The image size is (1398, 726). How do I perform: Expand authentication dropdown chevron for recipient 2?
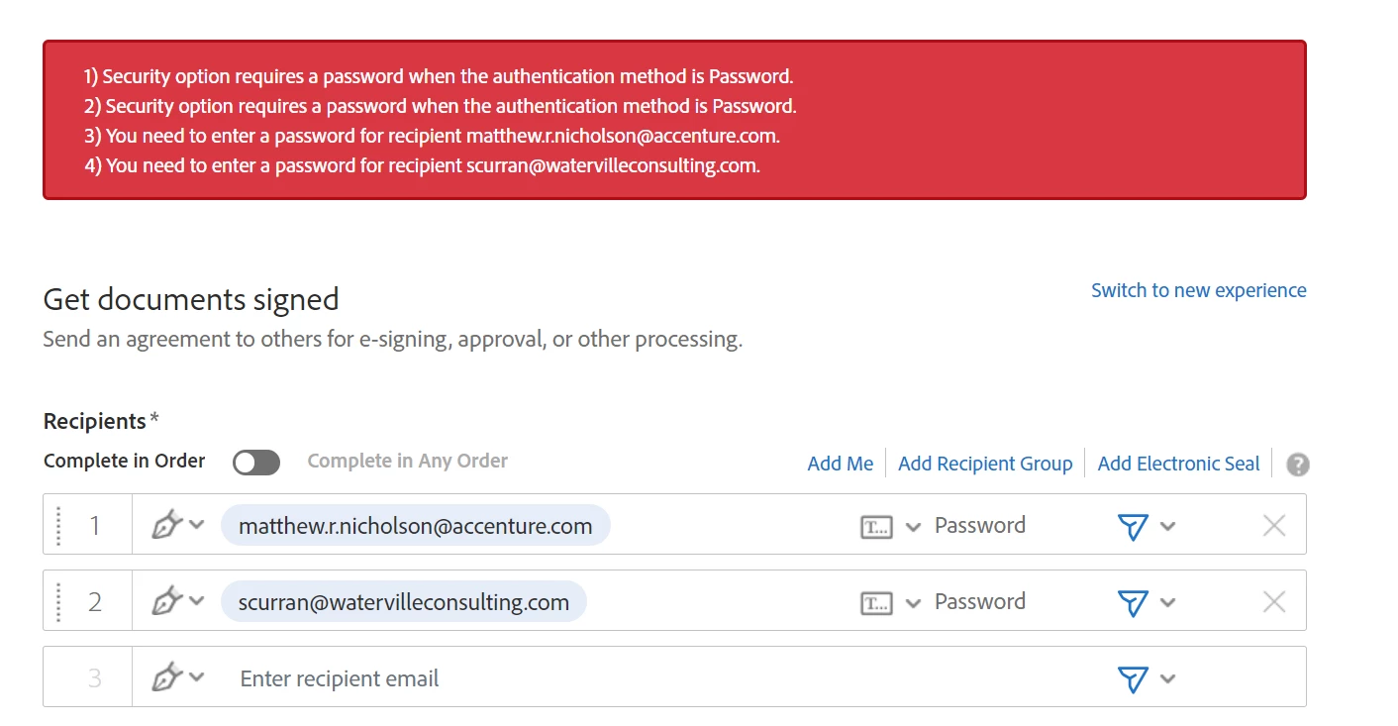[x=913, y=602]
